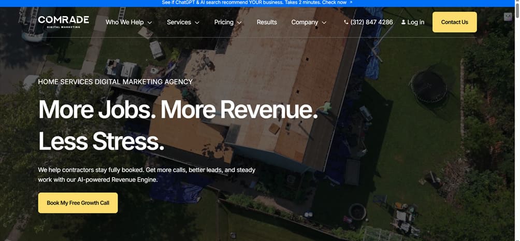
Task: Select the 'Services' nav menu label
Action: coord(179,22)
